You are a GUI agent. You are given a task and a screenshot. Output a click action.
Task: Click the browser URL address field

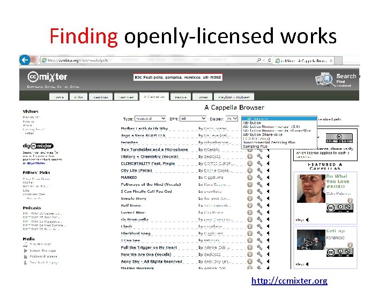(x=148, y=60)
